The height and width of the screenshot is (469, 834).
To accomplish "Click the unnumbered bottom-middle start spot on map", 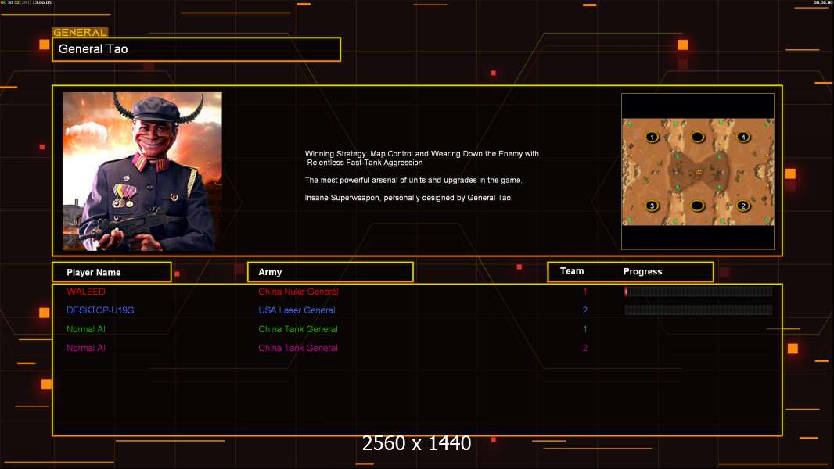I will pyautogui.click(x=697, y=206).
